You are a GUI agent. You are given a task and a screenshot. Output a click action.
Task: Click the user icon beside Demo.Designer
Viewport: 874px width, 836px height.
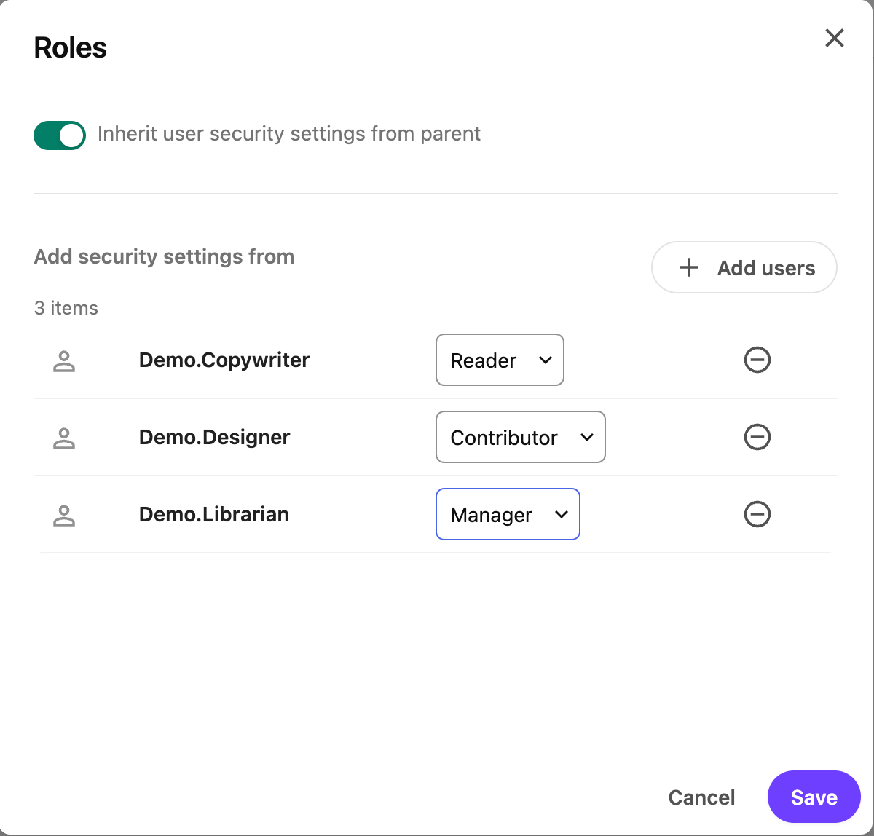pos(64,438)
